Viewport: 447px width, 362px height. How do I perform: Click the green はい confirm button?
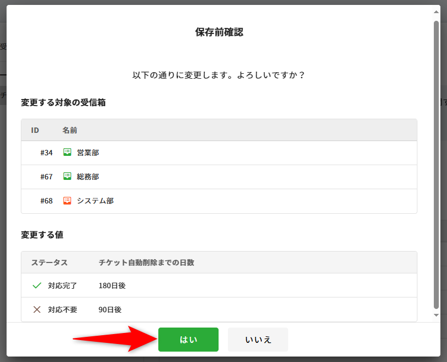click(188, 340)
